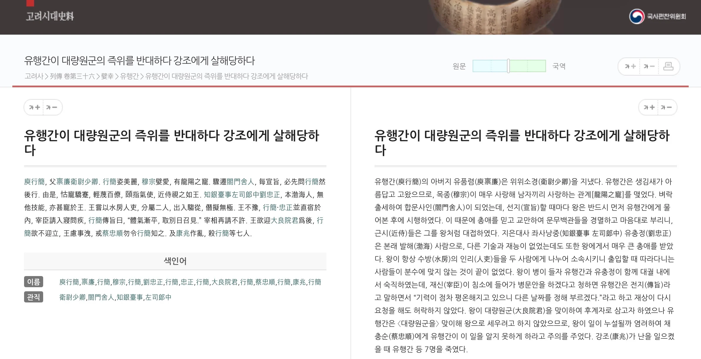Open 左司郞中 in the 관직 index list
Image resolution: width=701 pixels, height=359 pixels.
pos(158,297)
